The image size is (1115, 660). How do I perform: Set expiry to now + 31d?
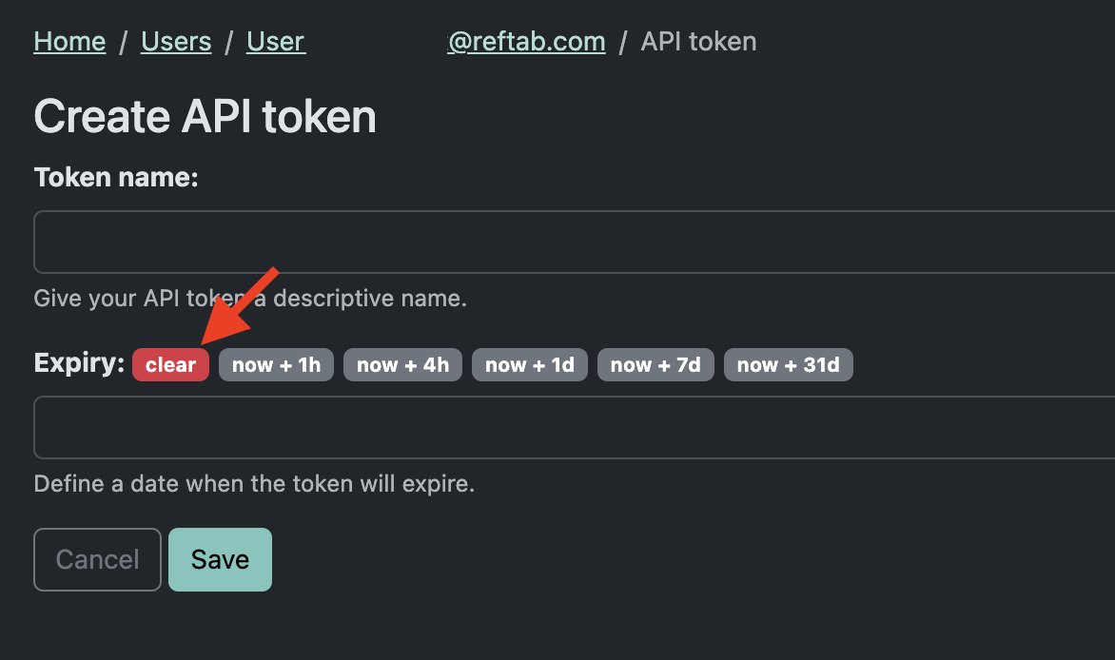tap(788, 364)
